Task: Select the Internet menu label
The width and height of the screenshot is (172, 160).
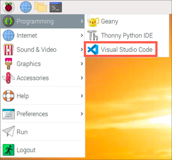Action: [27, 36]
